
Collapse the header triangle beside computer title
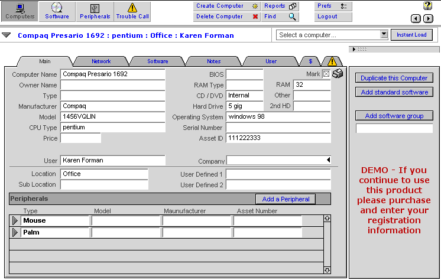(6, 35)
